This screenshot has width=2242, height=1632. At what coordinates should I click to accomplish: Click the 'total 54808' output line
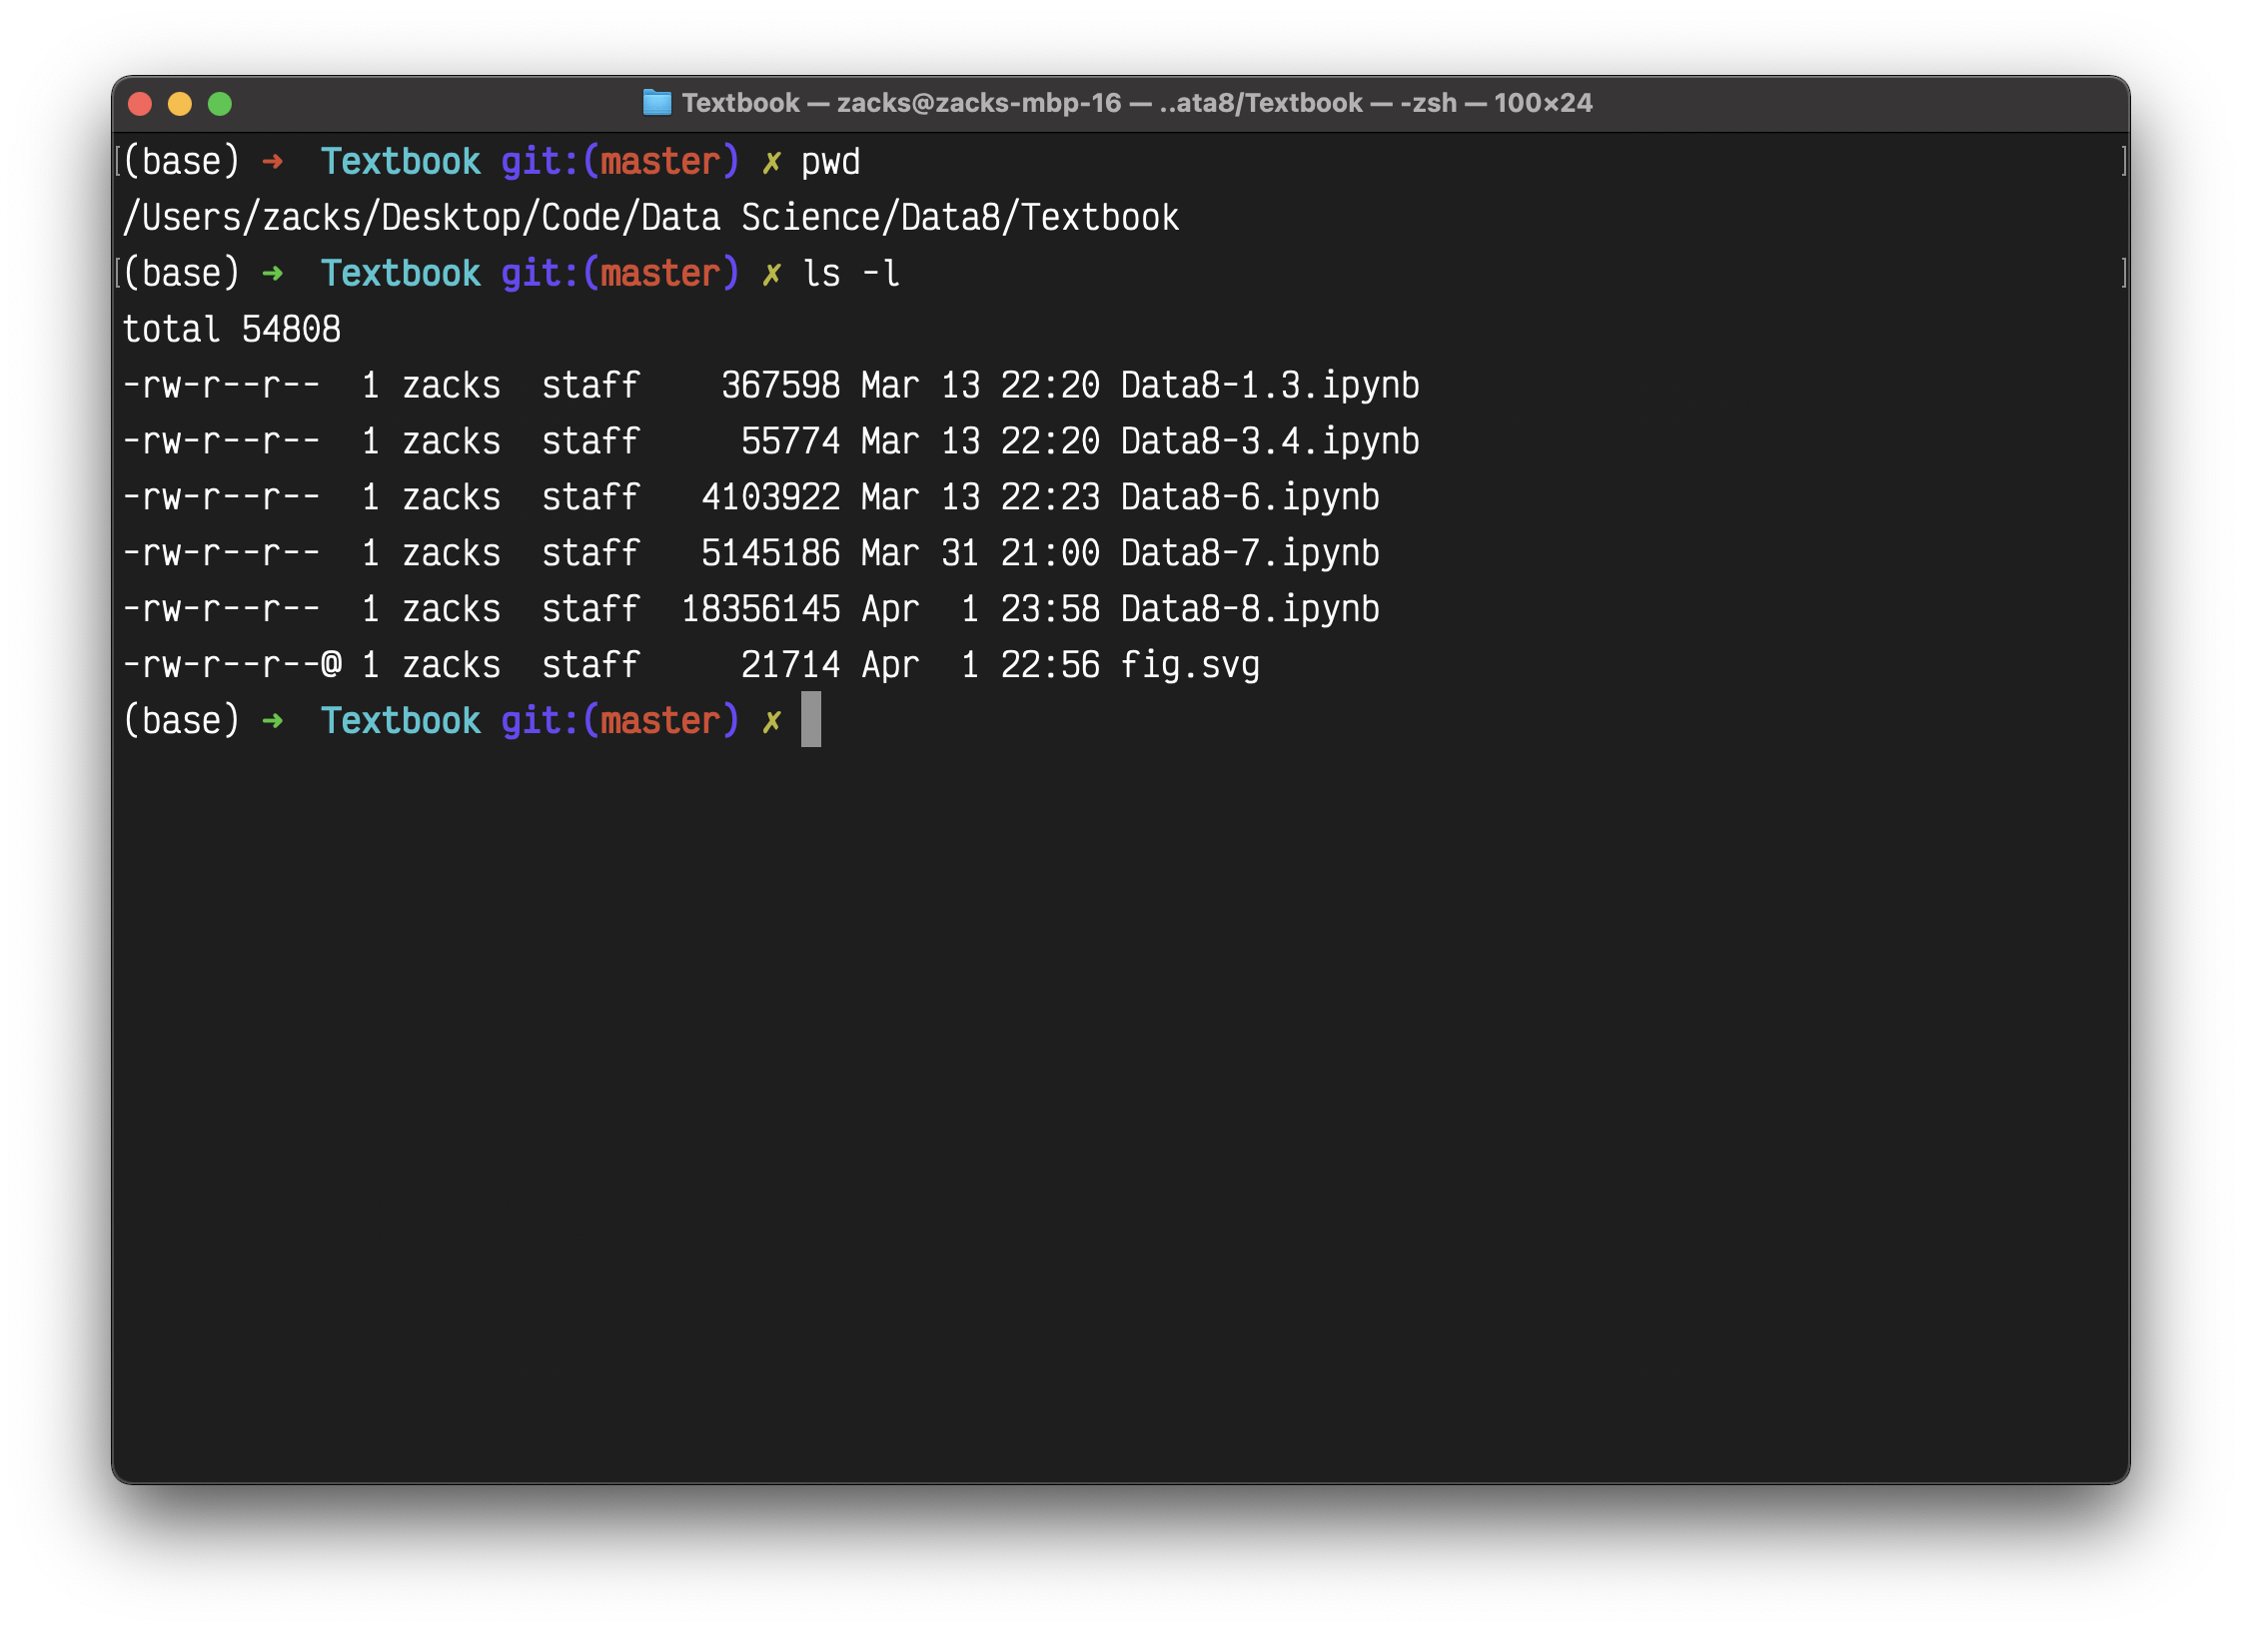tap(232, 330)
